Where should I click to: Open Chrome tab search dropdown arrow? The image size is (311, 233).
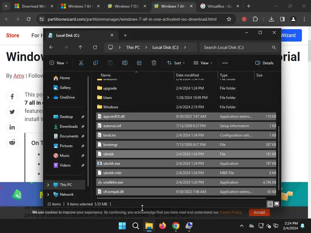(6, 6)
